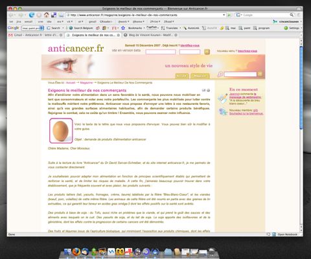The width and height of the screenshot is (311, 259).
Task: Open the 'xs' bookmark folder dropdown
Action: [60, 21]
